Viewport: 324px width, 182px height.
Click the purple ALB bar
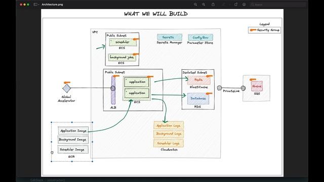(113, 90)
